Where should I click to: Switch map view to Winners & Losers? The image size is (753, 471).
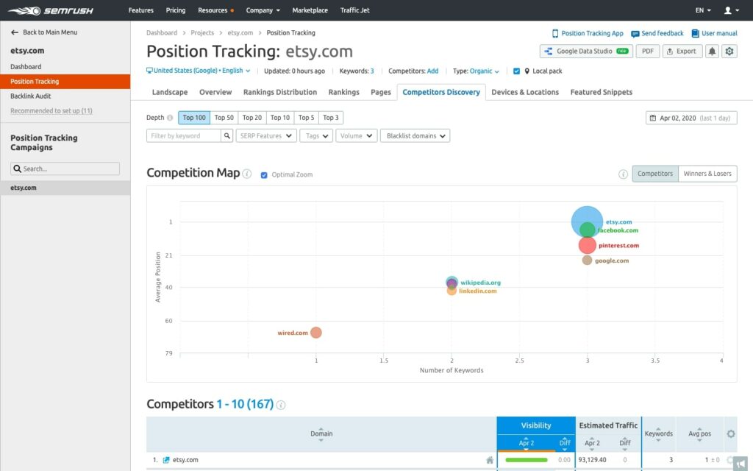pyautogui.click(x=707, y=174)
